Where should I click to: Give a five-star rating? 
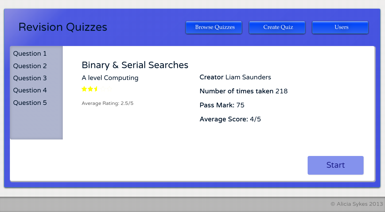pyautogui.click(x=109, y=89)
